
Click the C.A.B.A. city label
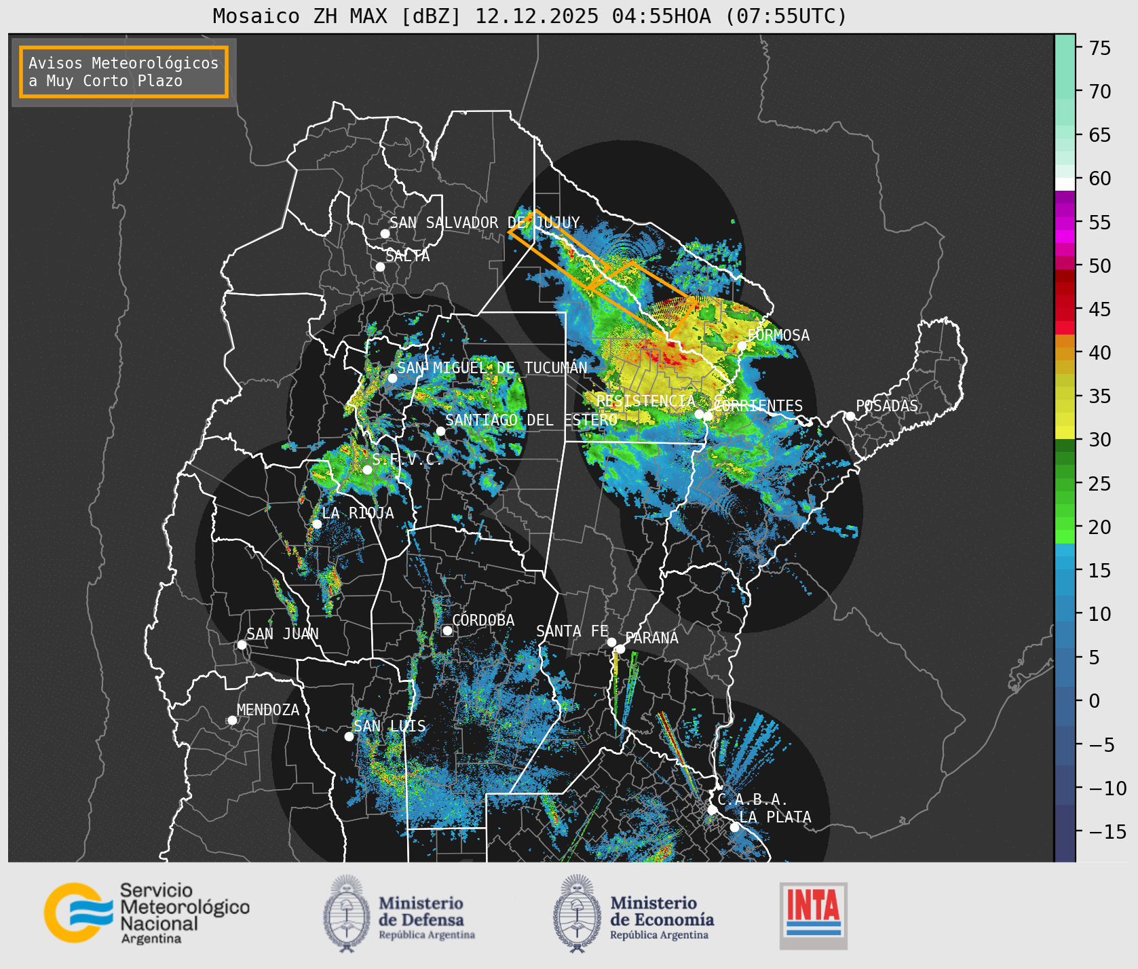click(753, 799)
